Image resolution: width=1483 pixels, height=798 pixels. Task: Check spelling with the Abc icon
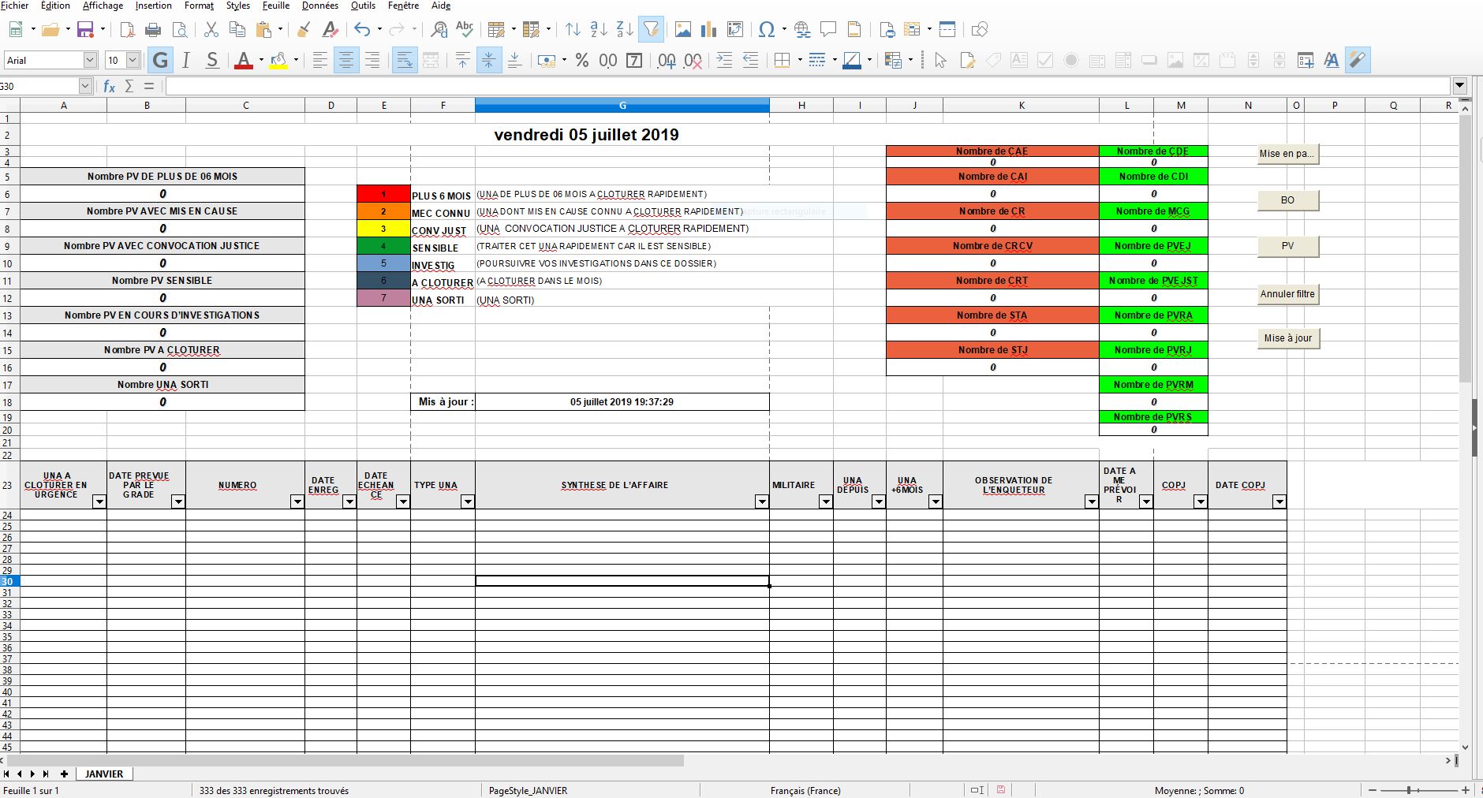(464, 29)
